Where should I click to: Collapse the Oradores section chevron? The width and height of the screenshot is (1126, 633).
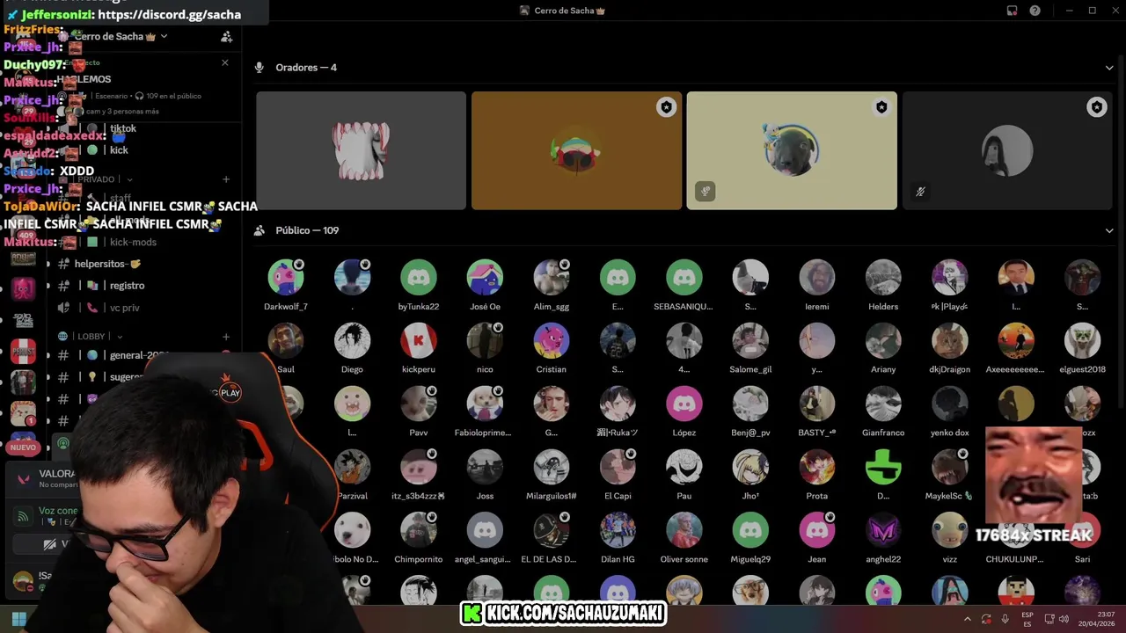tap(1109, 68)
